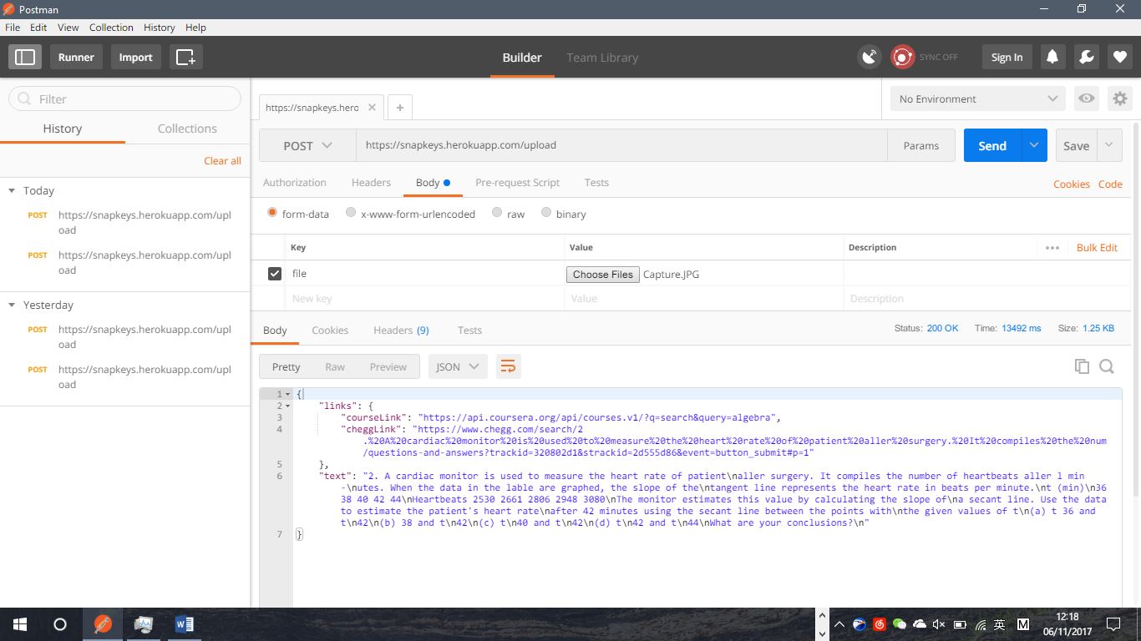
Task: Click the Sign In button
Action: coord(1007,57)
